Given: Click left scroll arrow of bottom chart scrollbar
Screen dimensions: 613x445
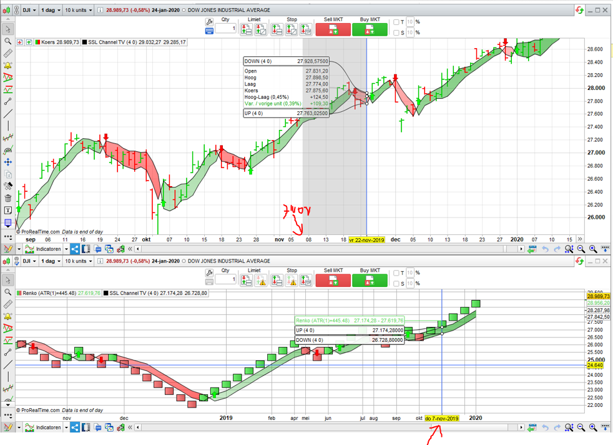Looking at the screenshot, I should click(x=137, y=427).
